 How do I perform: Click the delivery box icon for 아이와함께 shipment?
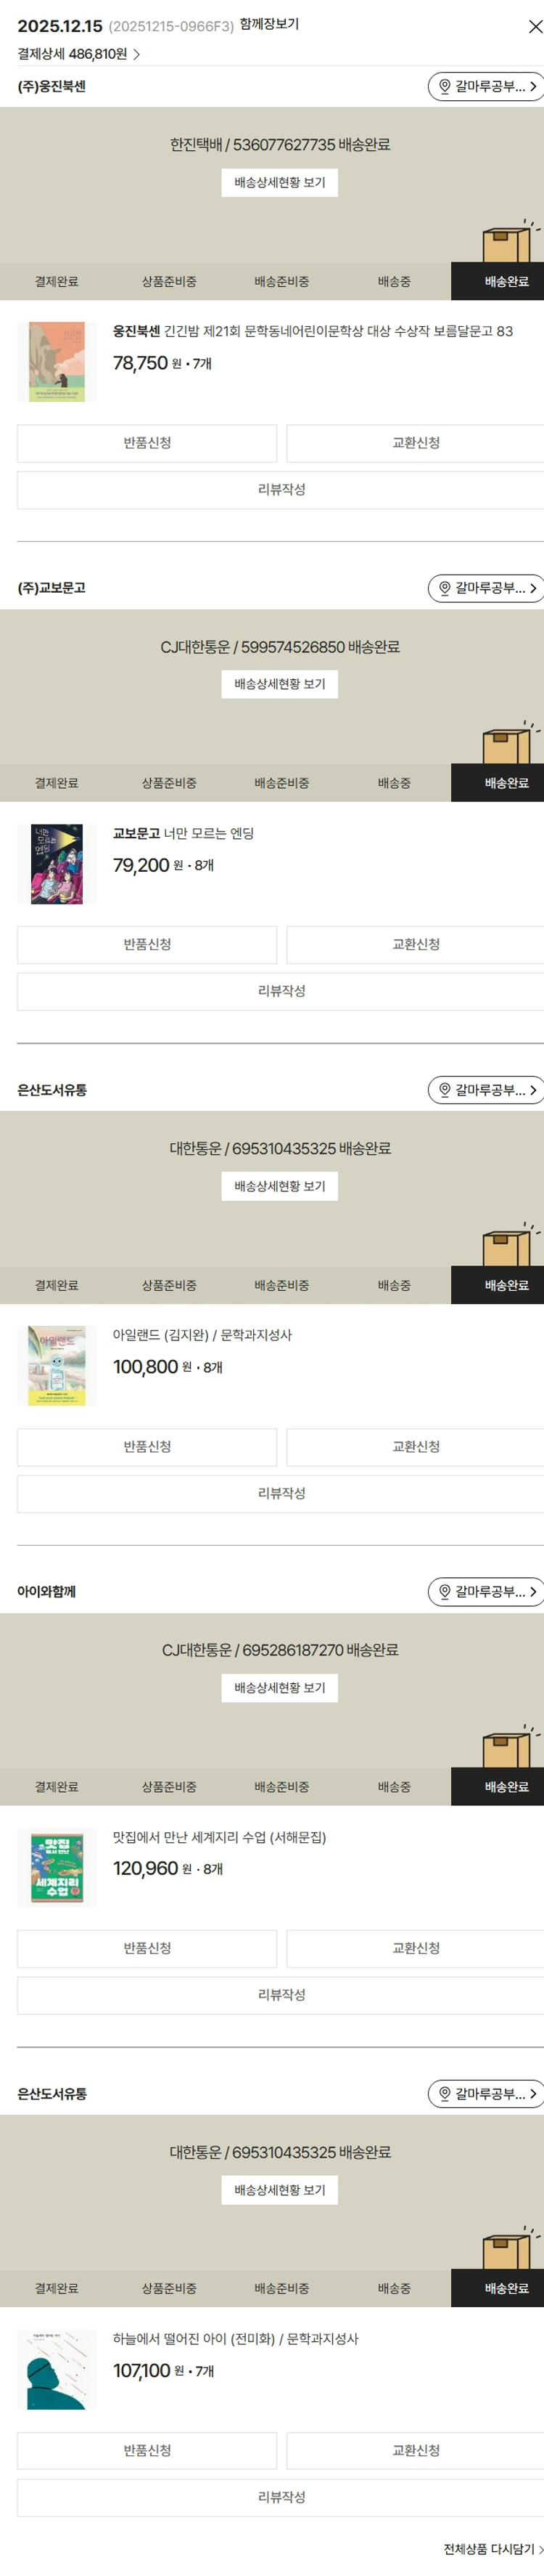click(x=507, y=1747)
